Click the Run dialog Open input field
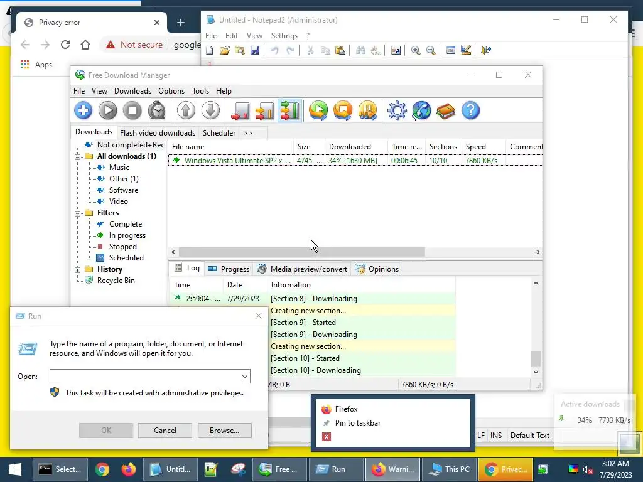The image size is (643, 482). (x=149, y=377)
